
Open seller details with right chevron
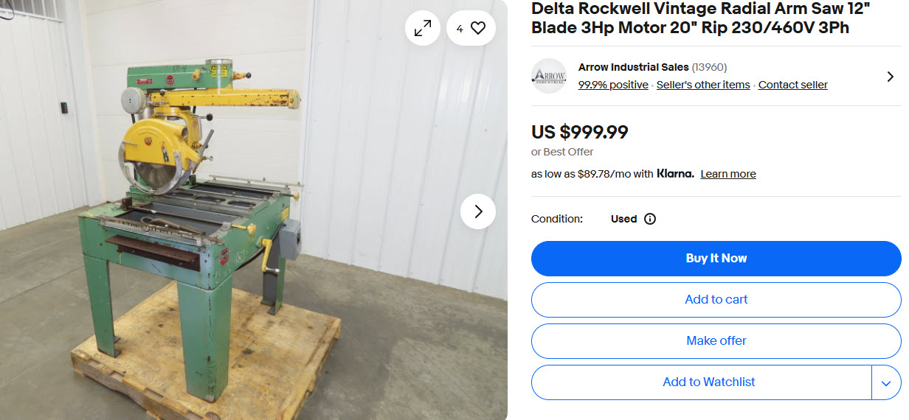tap(890, 76)
